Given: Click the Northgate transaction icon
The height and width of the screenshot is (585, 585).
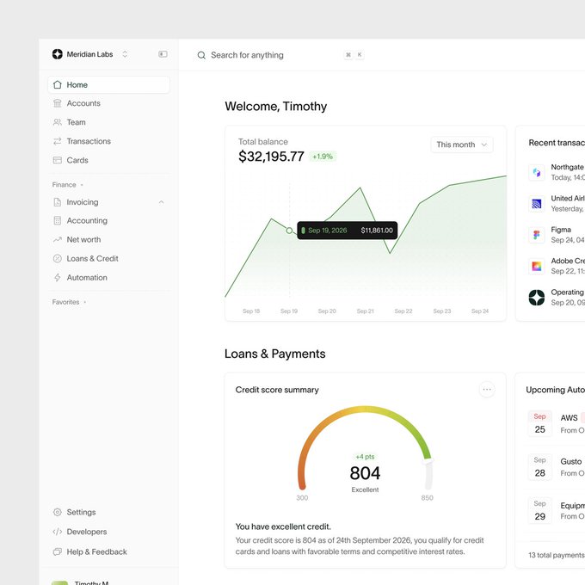Looking at the screenshot, I should [537, 172].
